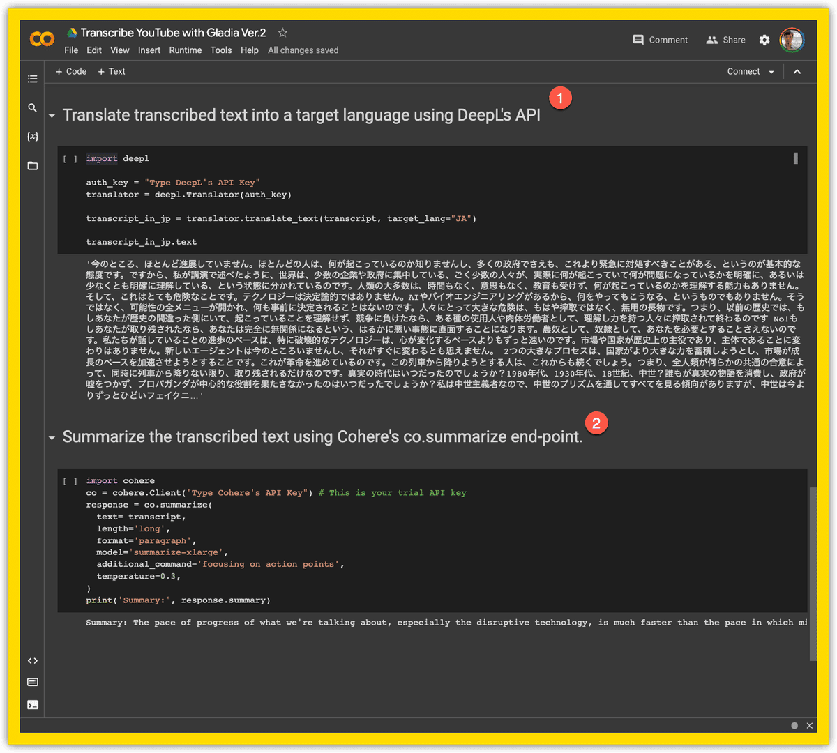Open the File menu
Viewport: 837px width, 753px height.
point(71,50)
